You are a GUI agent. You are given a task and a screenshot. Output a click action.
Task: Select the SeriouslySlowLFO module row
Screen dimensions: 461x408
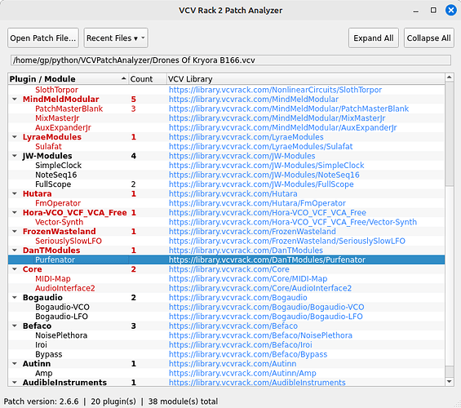[226, 241]
